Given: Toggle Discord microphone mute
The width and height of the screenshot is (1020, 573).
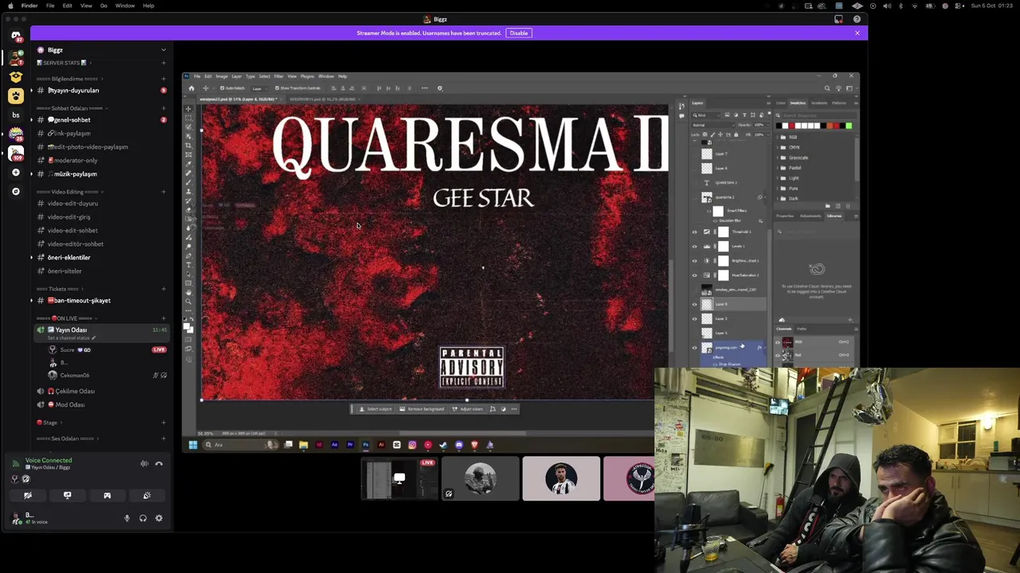Looking at the screenshot, I should [127, 518].
